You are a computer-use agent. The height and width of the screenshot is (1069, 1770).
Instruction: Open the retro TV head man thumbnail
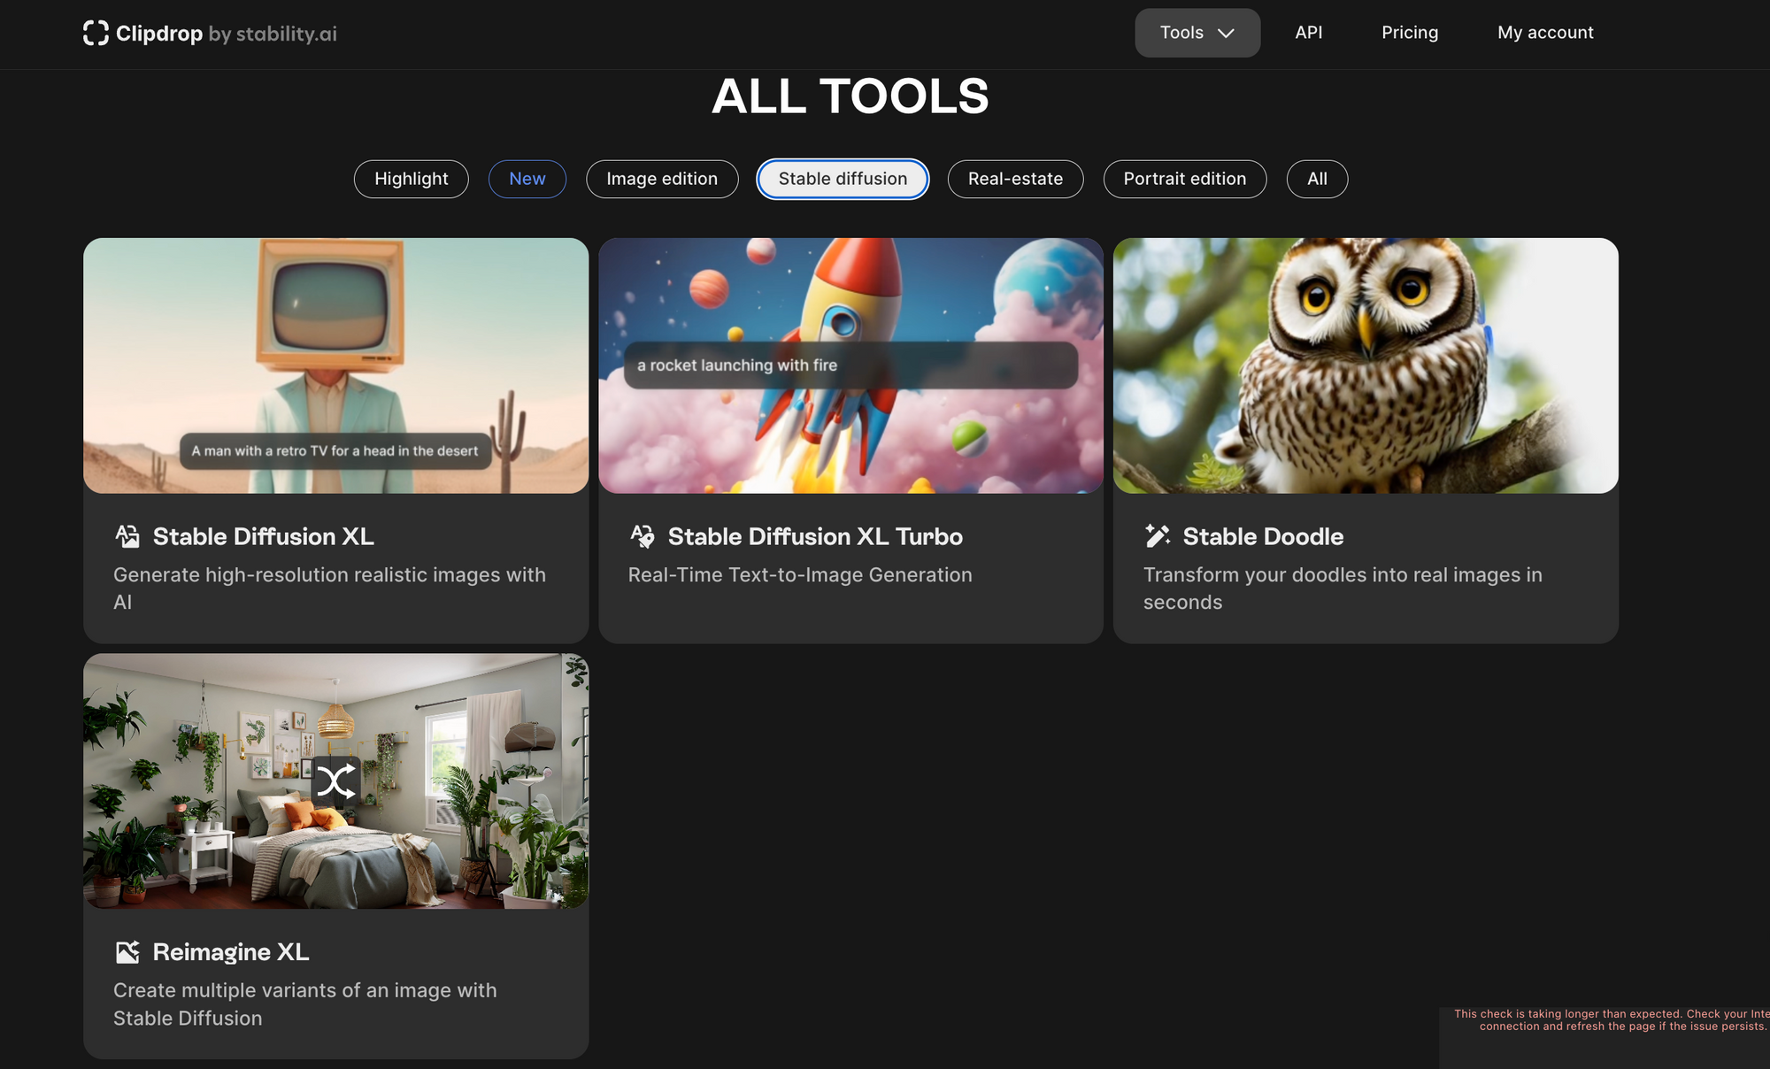pyautogui.click(x=335, y=365)
